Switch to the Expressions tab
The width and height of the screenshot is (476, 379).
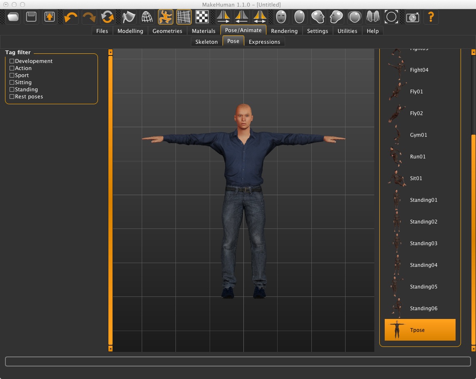(x=265, y=42)
